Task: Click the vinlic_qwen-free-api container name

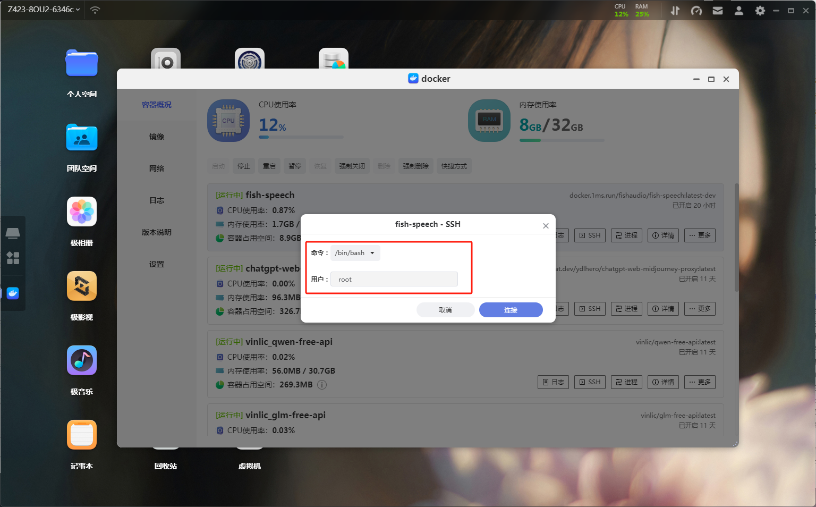Action: coord(289,342)
